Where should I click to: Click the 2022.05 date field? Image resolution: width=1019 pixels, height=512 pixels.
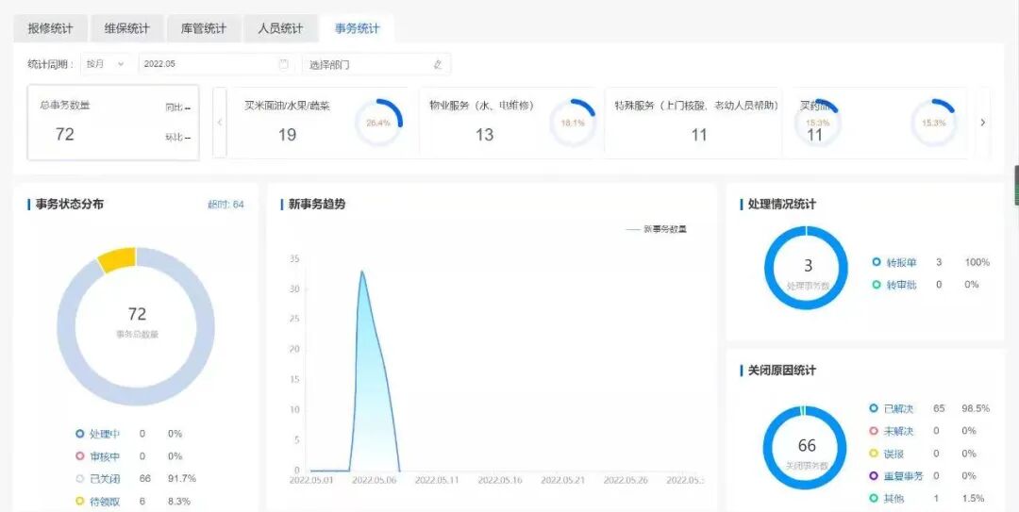pyautogui.click(x=216, y=64)
